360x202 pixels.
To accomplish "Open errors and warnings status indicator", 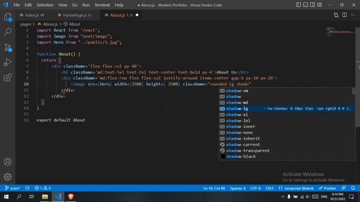I will pos(43,188).
